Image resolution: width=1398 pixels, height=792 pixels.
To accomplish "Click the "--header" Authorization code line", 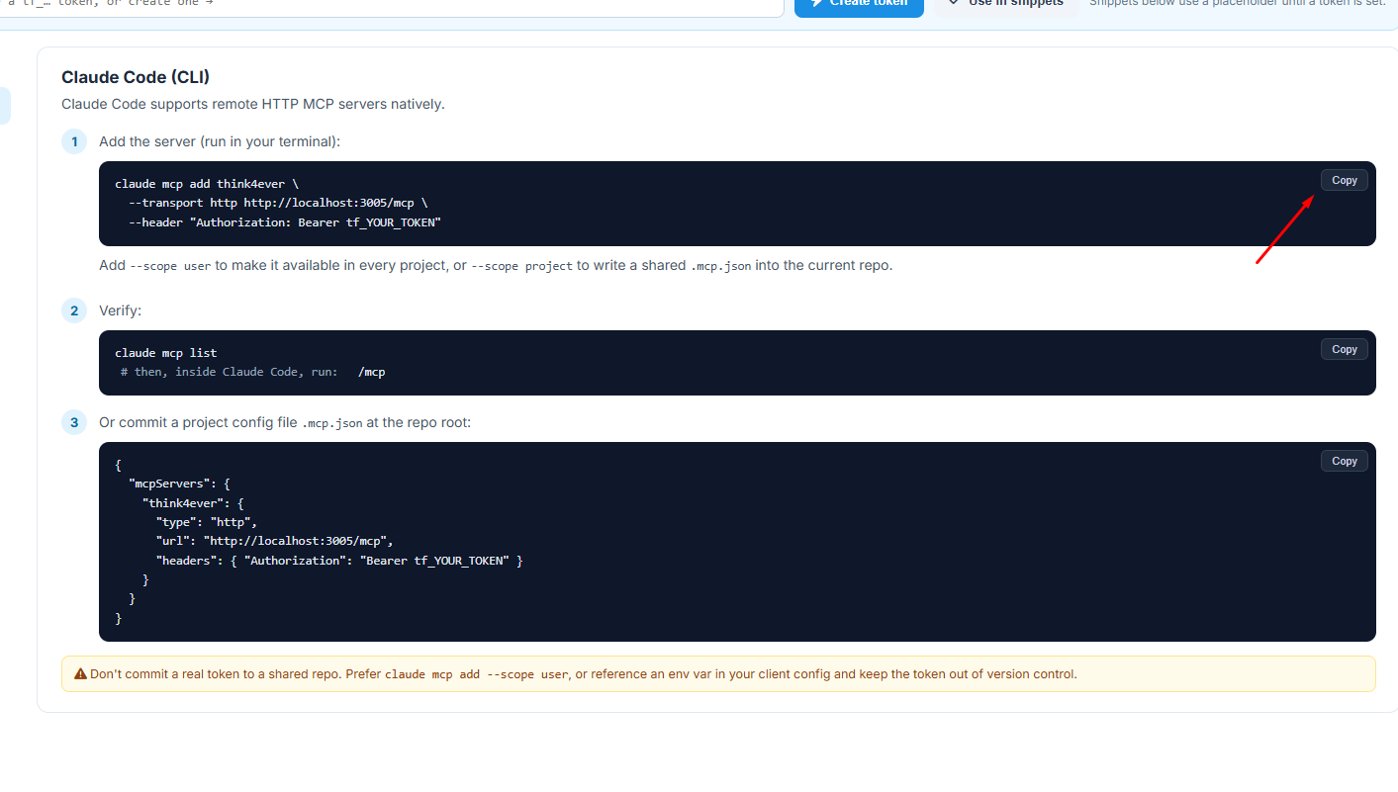I will point(285,222).
